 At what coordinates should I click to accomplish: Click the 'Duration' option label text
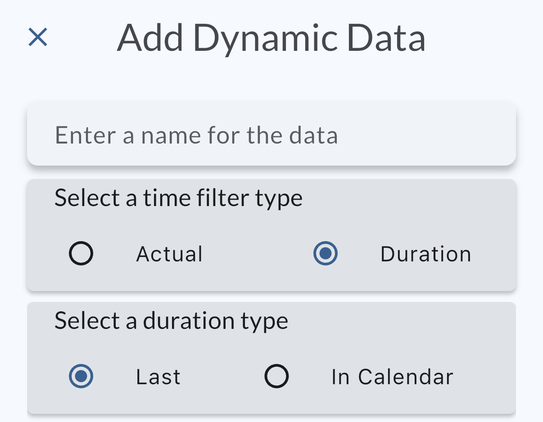point(425,254)
